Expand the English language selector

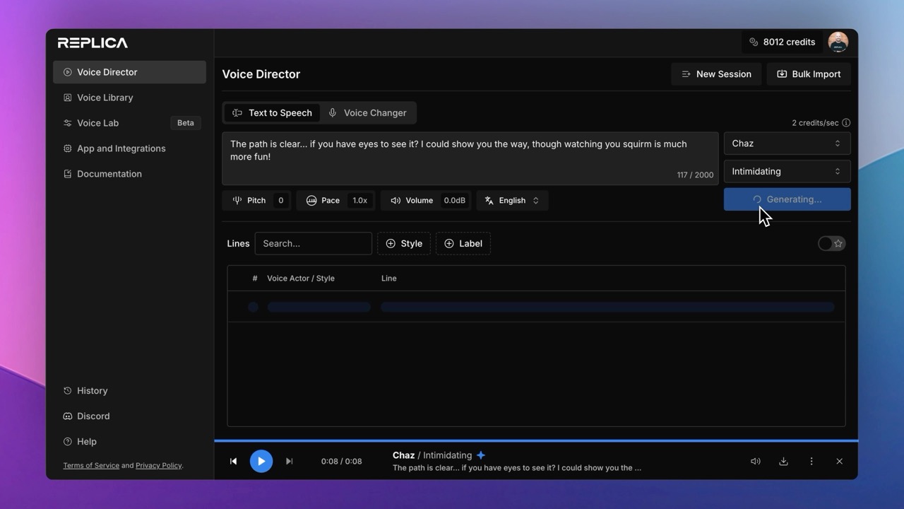(512, 200)
